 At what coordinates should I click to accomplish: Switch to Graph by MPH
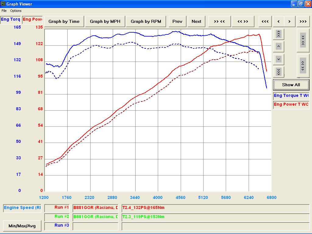click(x=105, y=22)
